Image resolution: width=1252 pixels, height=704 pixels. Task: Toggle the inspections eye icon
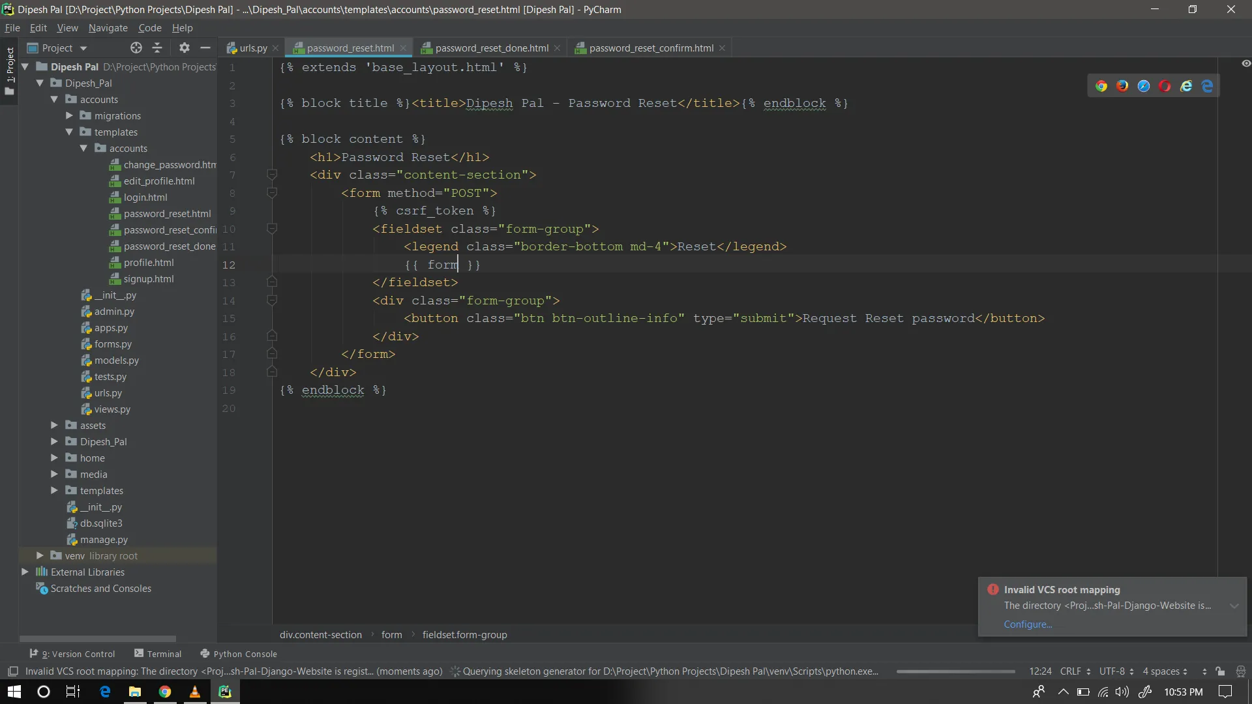(1246, 63)
